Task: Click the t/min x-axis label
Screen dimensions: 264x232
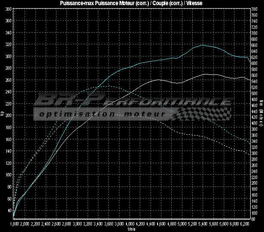Action: tap(132, 229)
